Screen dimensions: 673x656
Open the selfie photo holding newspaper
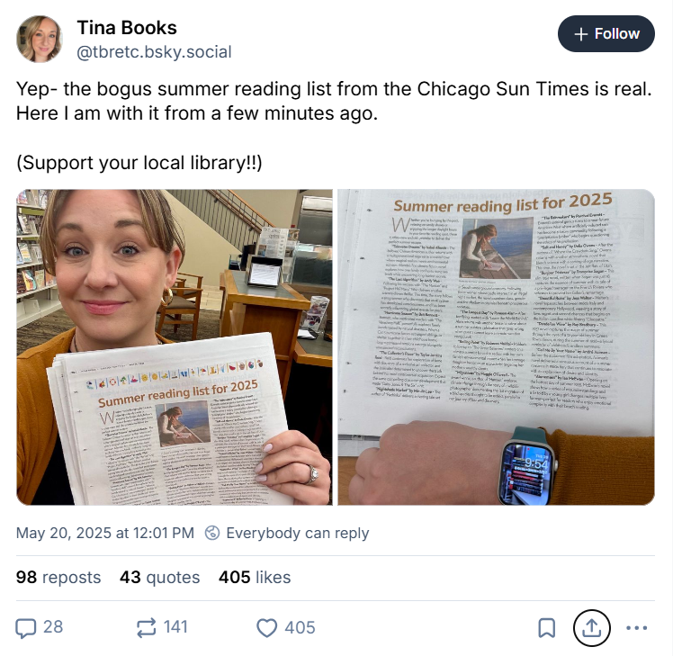pos(175,346)
